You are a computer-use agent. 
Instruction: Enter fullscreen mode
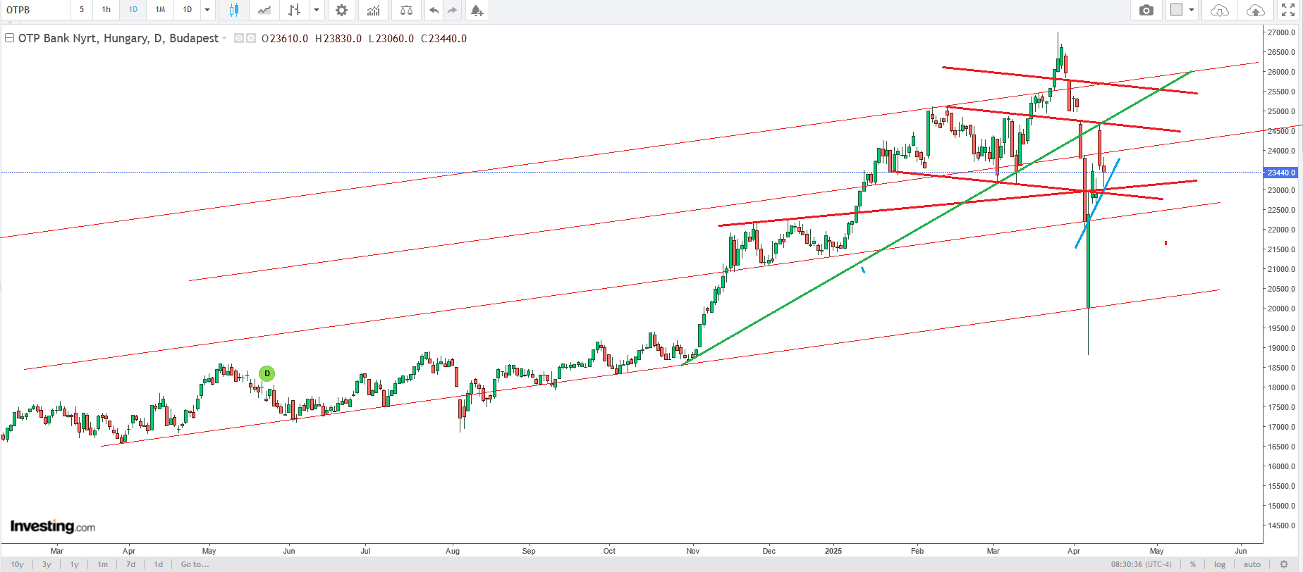point(1287,10)
